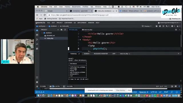
Task: Open the CONTAINER menu
Action: (x=68, y=23)
